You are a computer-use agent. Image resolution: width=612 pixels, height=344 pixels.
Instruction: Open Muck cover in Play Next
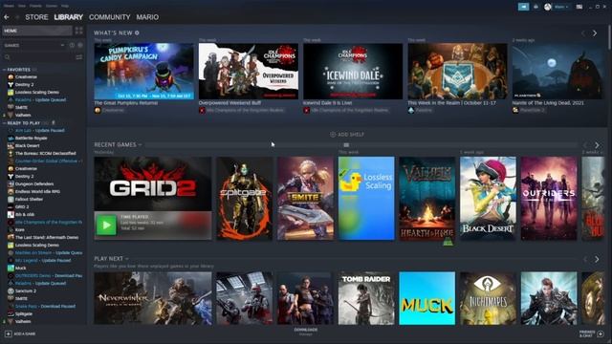click(427, 298)
